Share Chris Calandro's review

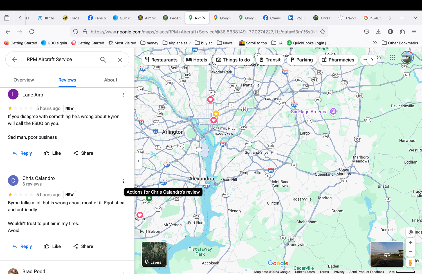tap(83, 246)
